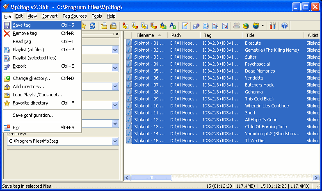Choose Remove tag menu entry

pyautogui.click(x=42, y=33)
